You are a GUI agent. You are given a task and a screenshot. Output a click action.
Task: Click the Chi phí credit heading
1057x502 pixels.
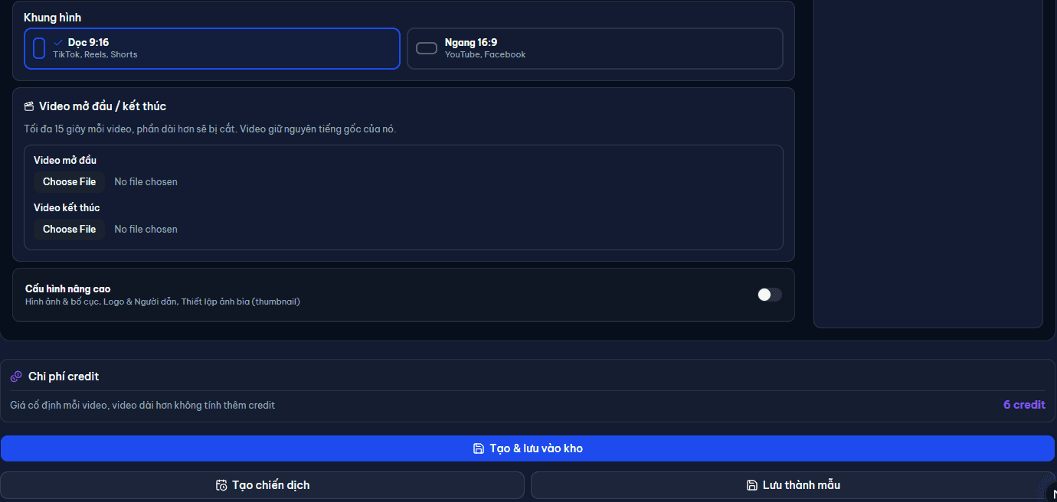pyautogui.click(x=64, y=376)
